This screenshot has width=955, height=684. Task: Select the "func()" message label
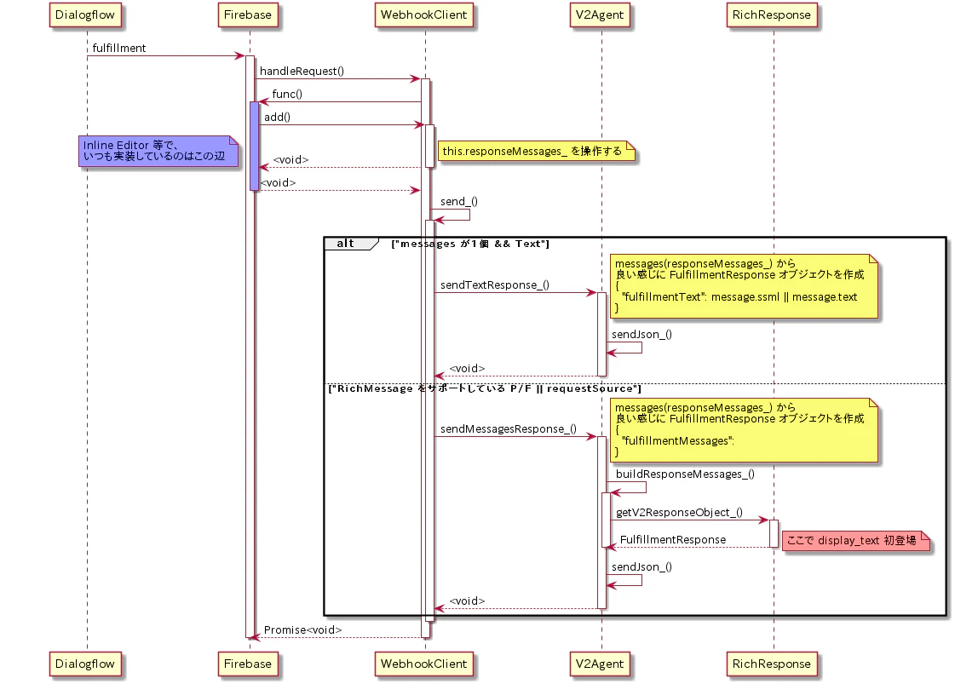[x=287, y=94]
